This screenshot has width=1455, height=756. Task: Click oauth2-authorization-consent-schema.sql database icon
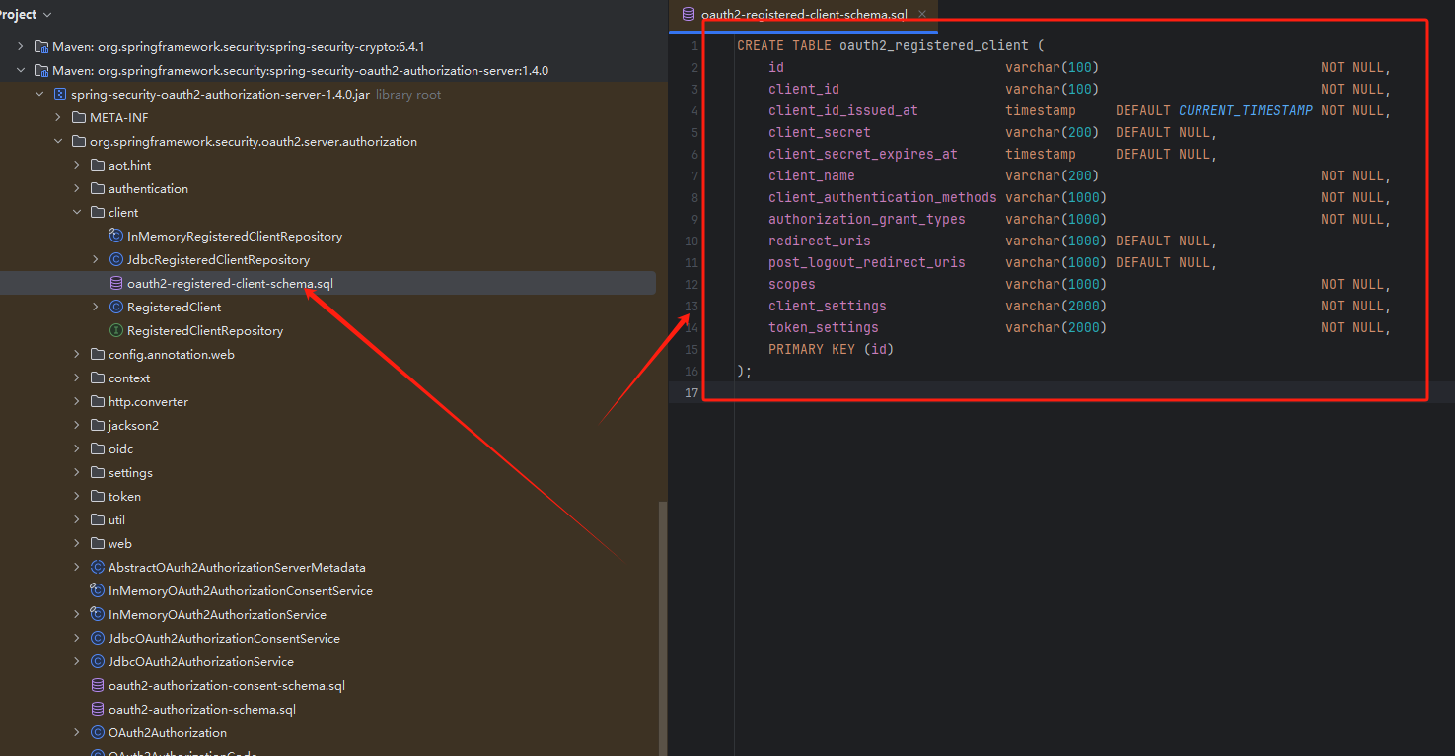(98, 685)
